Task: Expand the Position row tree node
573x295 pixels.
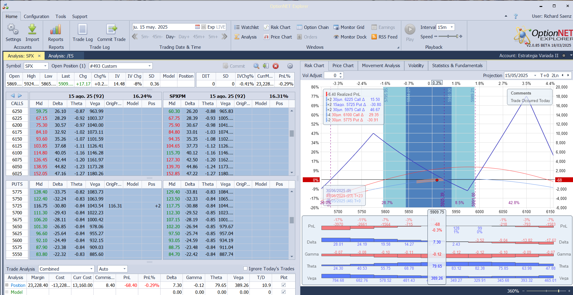Action: 7,285
